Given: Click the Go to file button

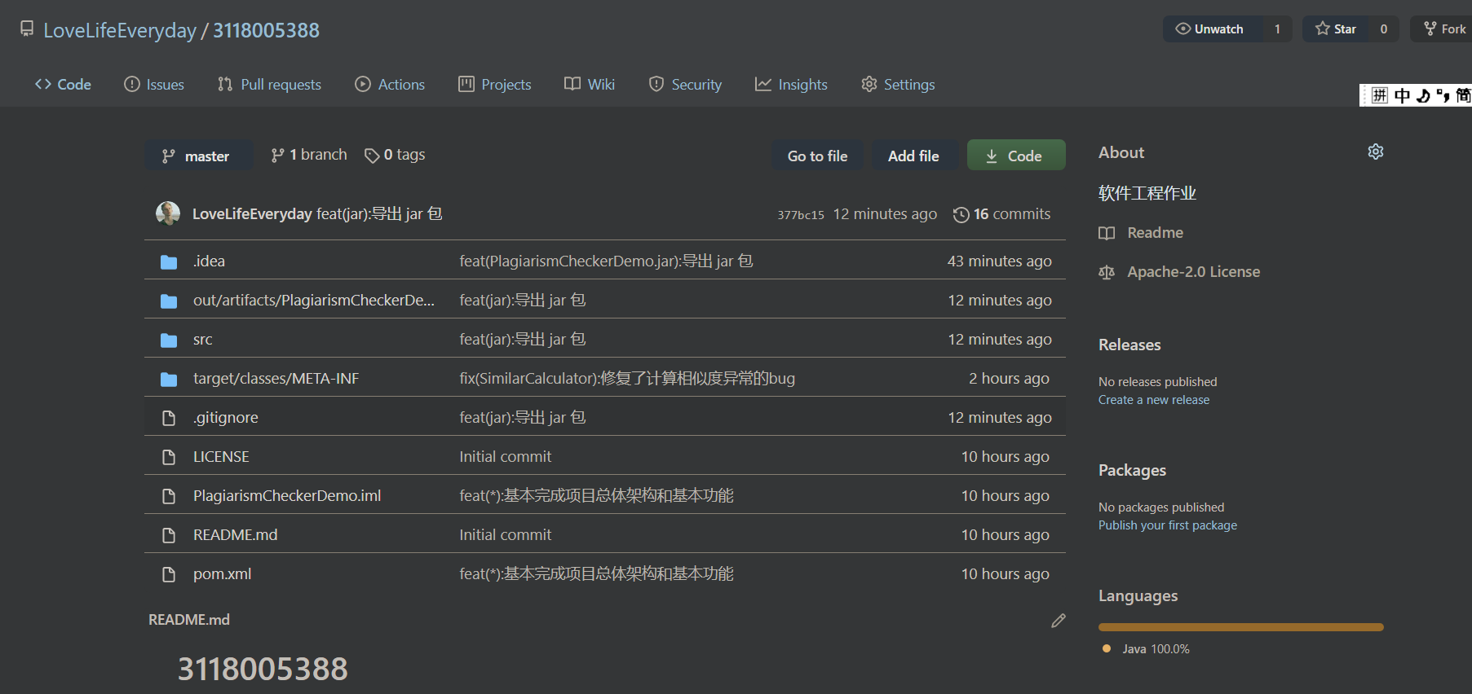Looking at the screenshot, I should pos(818,156).
